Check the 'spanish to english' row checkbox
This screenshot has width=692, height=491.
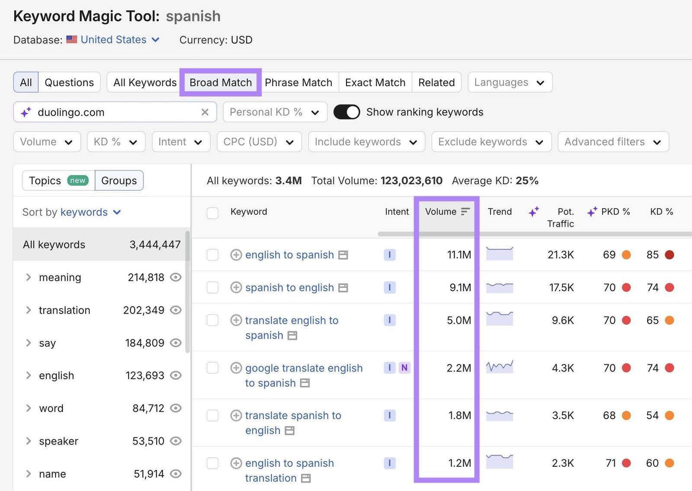pyautogui.click(x=212, y=287)
